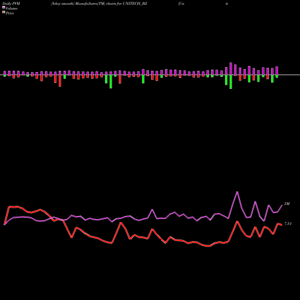Click the green-red Price legend swatch

point(4,13)
